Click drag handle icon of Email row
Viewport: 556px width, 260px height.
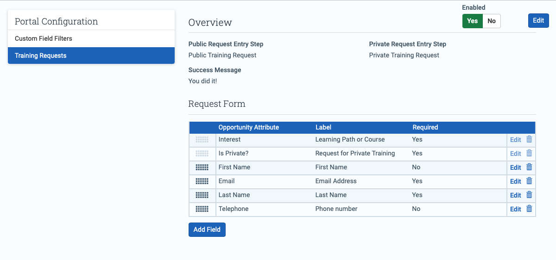[x=202, y=181]
